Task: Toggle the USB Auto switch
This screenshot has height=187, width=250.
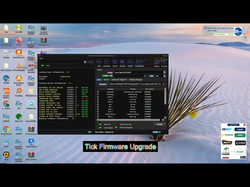Action: point(43,65)
